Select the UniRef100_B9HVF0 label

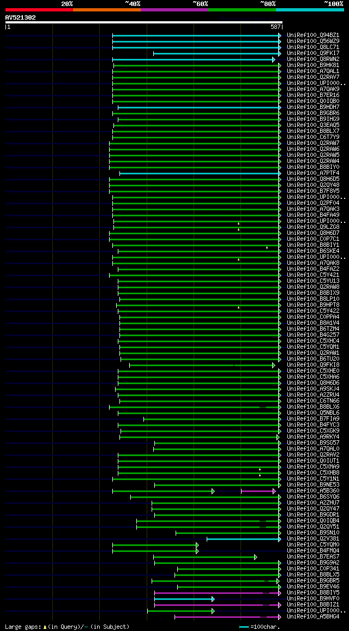click(x=313, y=599)
